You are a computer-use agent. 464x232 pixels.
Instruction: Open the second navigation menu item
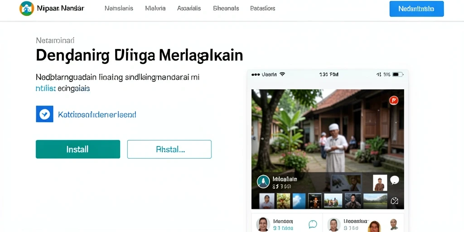(x=155, y=9)
